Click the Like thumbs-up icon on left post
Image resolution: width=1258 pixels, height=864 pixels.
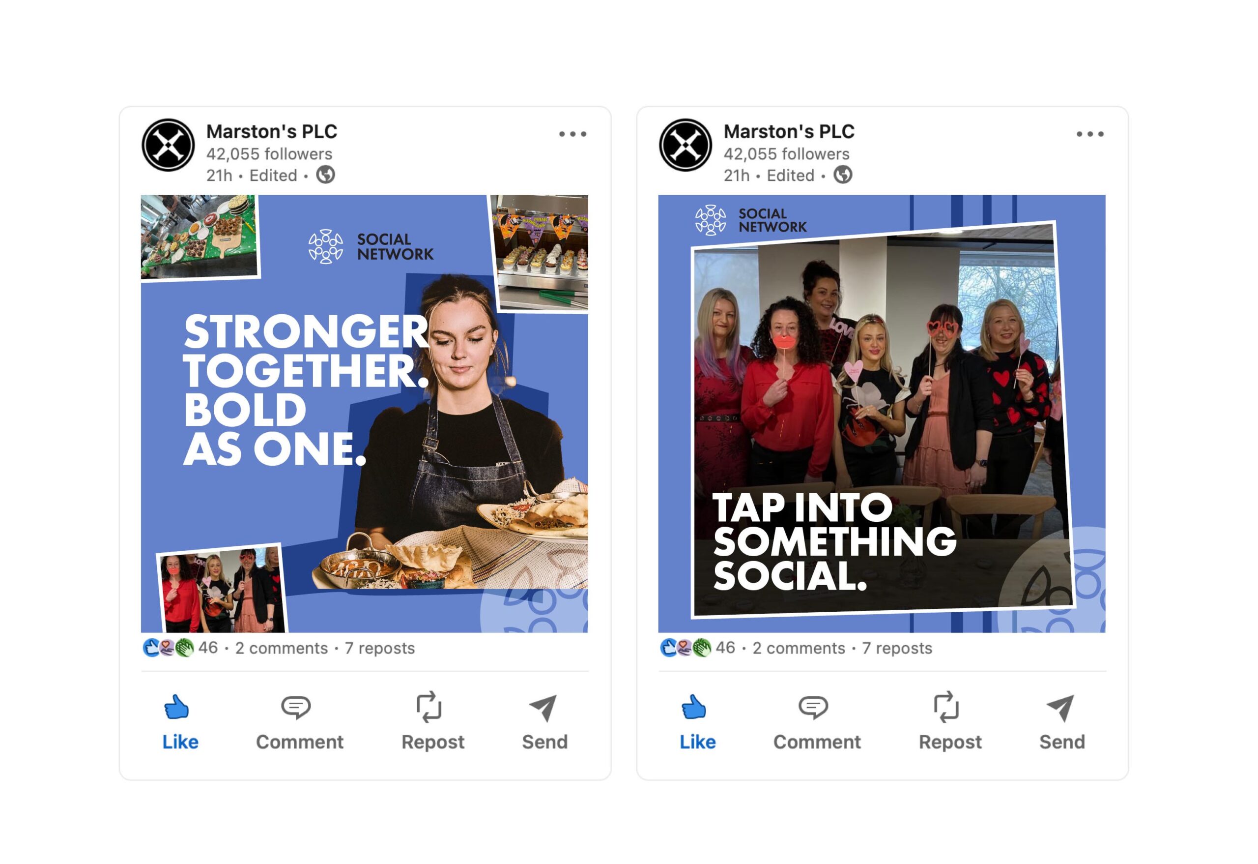176,707
